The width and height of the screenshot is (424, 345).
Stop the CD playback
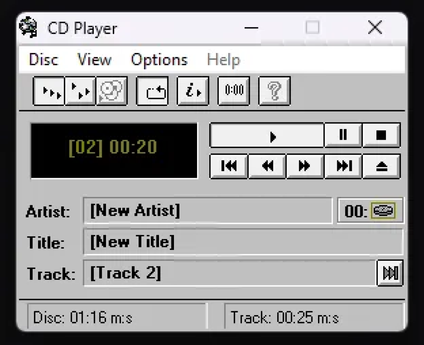pyautogui.click(x=381, y=135)
